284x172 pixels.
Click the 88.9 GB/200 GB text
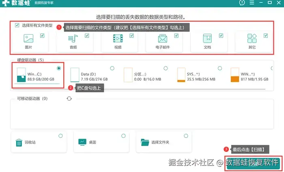(x=41, y=79)
